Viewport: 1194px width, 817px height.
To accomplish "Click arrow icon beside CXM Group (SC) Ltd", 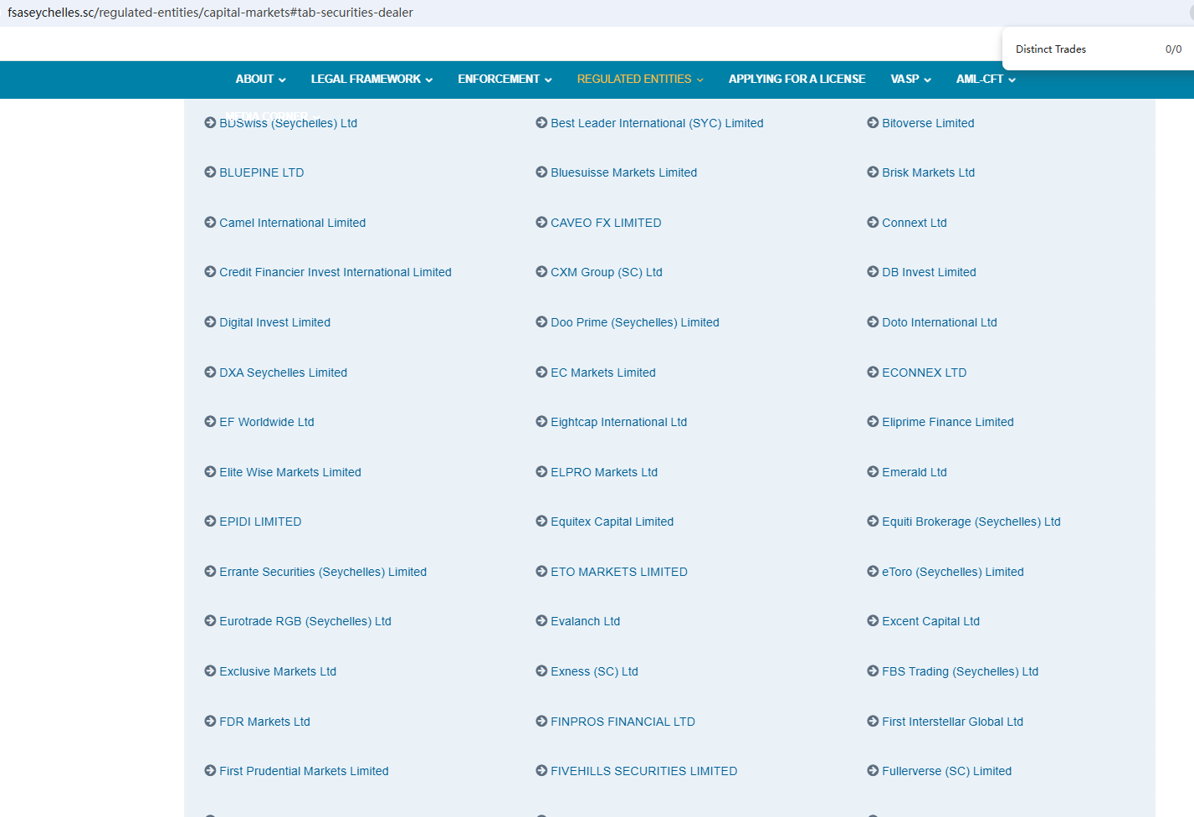I will pyautogui.click(x=541, y=272).
